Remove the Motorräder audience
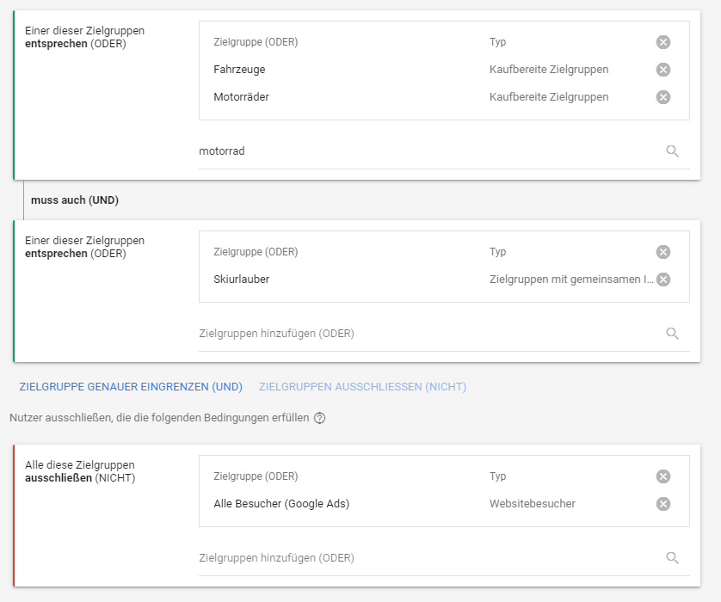 tap(662, 97)
